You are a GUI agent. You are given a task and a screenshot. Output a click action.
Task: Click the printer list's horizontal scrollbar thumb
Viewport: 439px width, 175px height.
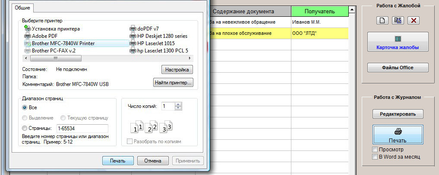click(56, 58)
